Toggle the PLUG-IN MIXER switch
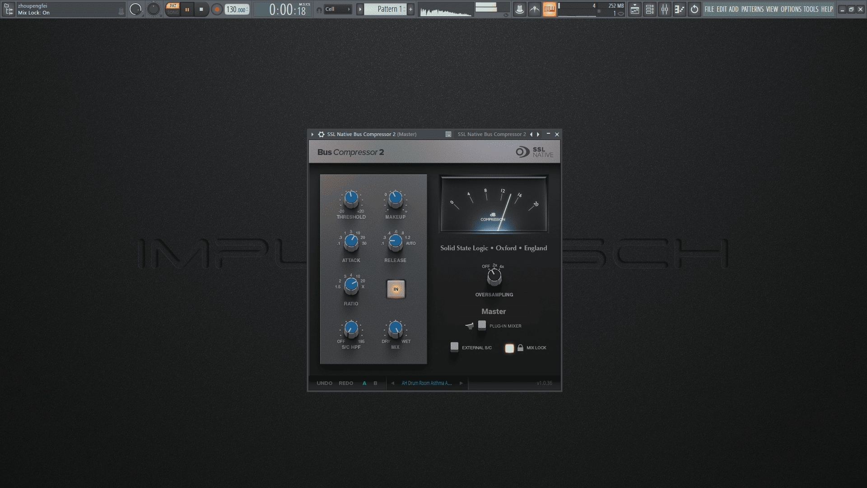 482,325
